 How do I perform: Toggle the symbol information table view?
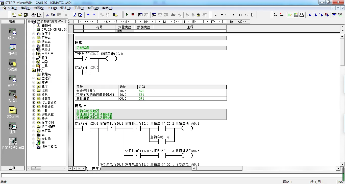302,15
